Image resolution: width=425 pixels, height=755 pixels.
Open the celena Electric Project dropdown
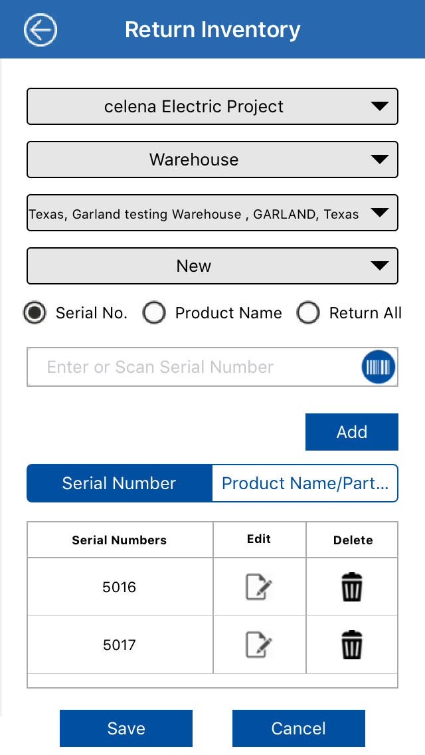[212, 106]
